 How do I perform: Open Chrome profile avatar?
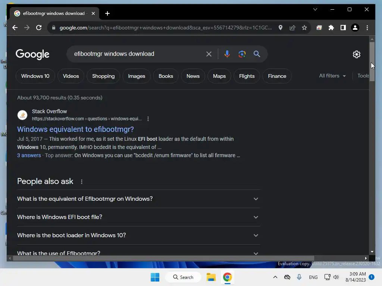[355, 28]
